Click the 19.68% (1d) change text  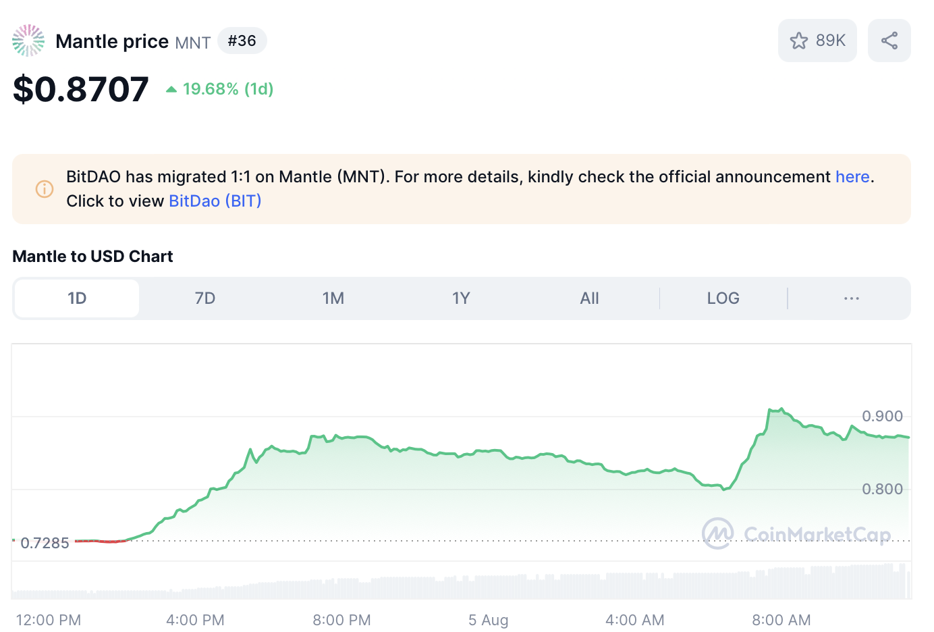click(x=228, y=89)
